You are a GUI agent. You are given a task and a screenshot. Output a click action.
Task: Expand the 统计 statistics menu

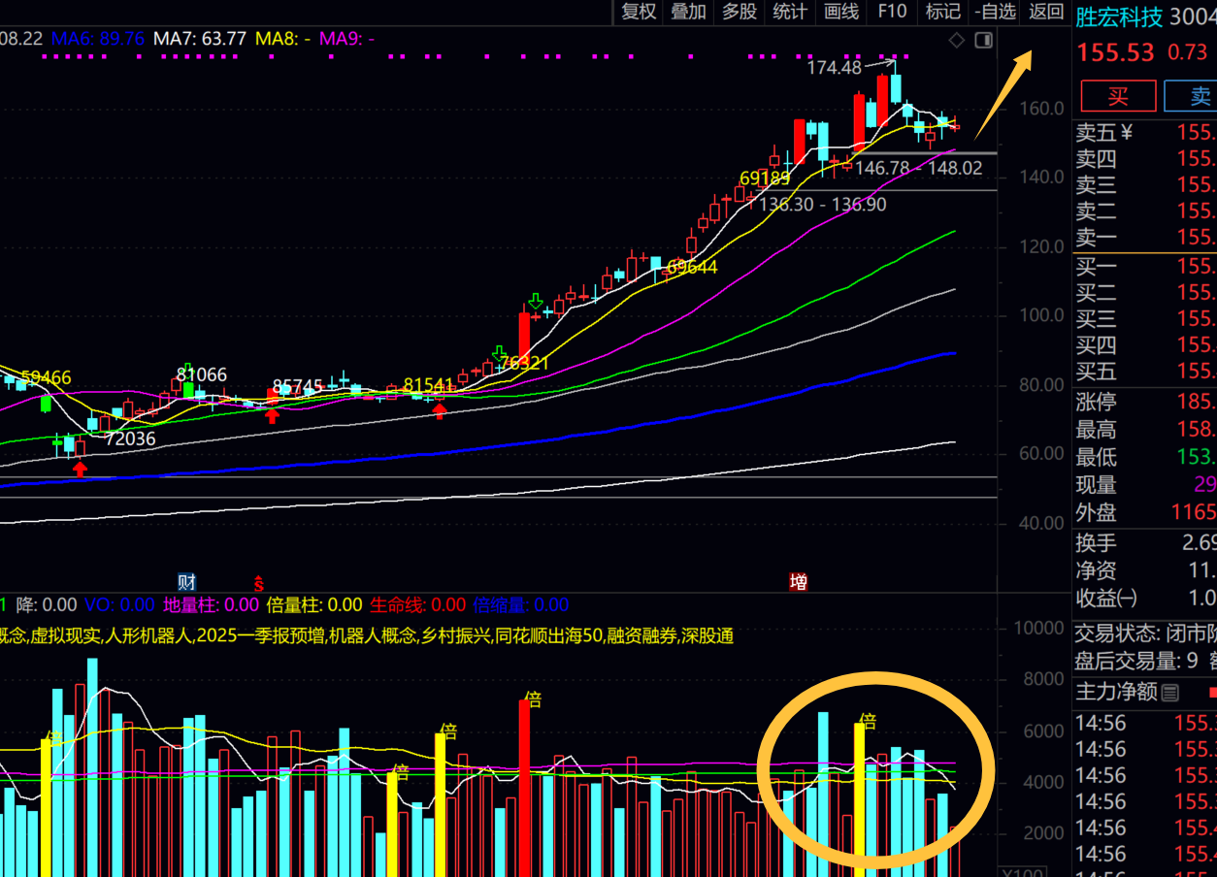pos(790,12)
